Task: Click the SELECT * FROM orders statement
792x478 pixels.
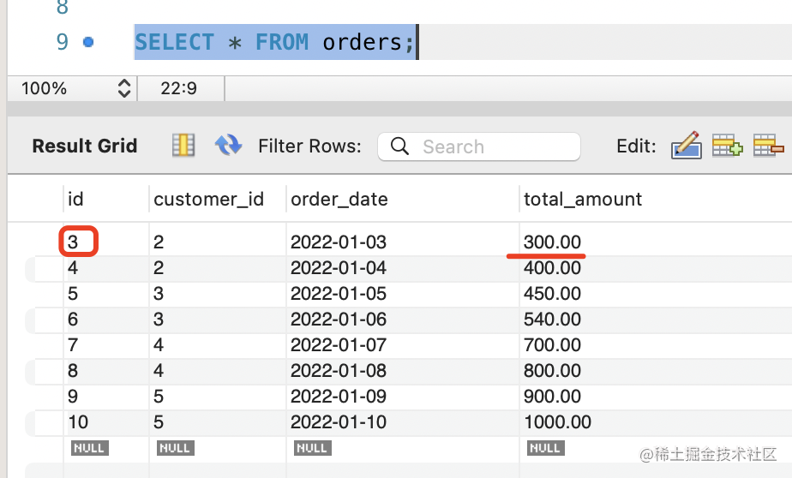Action: 274,42
